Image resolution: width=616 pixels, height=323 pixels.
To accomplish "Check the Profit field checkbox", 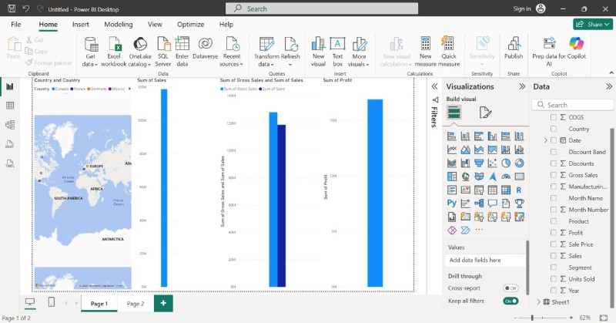I will click(553, 232).
